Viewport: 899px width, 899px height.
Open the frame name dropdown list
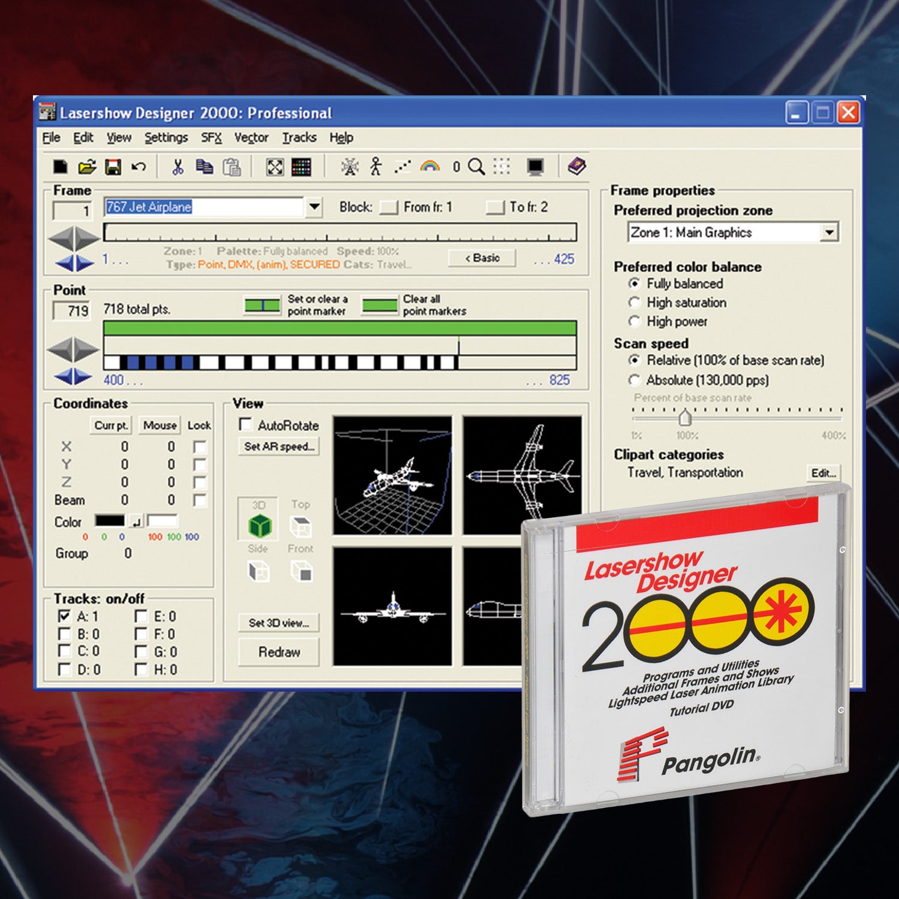tap(314, 207)
